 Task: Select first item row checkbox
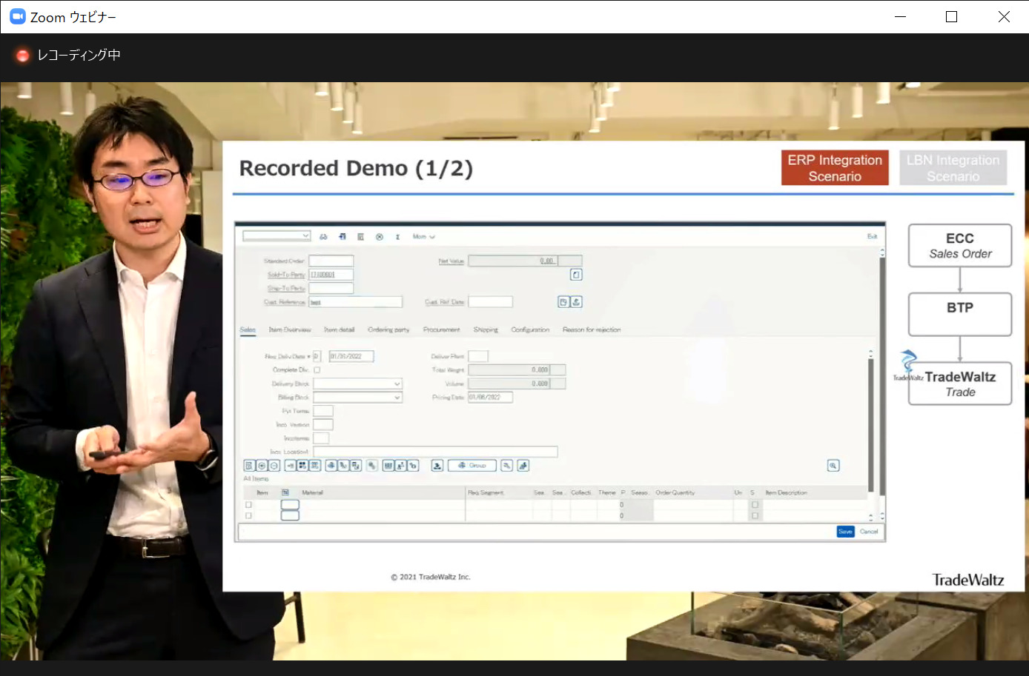(x=248, y=505)
